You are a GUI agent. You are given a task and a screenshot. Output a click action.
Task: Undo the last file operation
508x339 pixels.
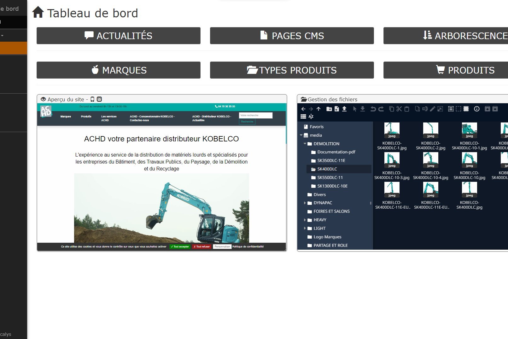[x=373, y=109]
